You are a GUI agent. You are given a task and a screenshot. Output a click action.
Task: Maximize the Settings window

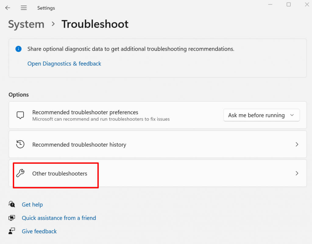click(289, 5)
